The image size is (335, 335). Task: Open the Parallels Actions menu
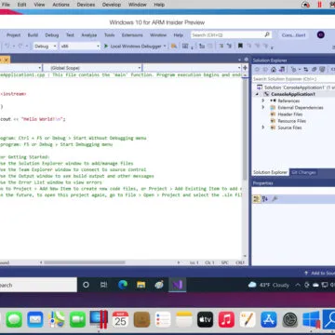pos(60,5)
